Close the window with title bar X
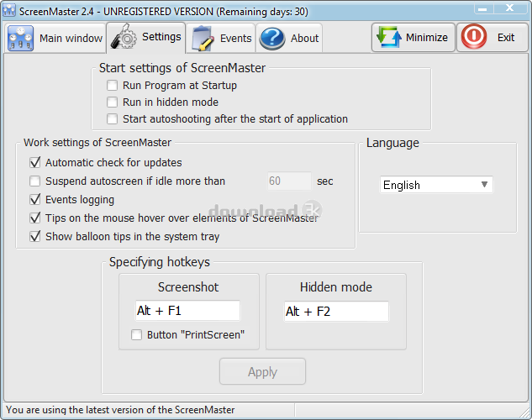The image size is (532, 420). [509, 8]
